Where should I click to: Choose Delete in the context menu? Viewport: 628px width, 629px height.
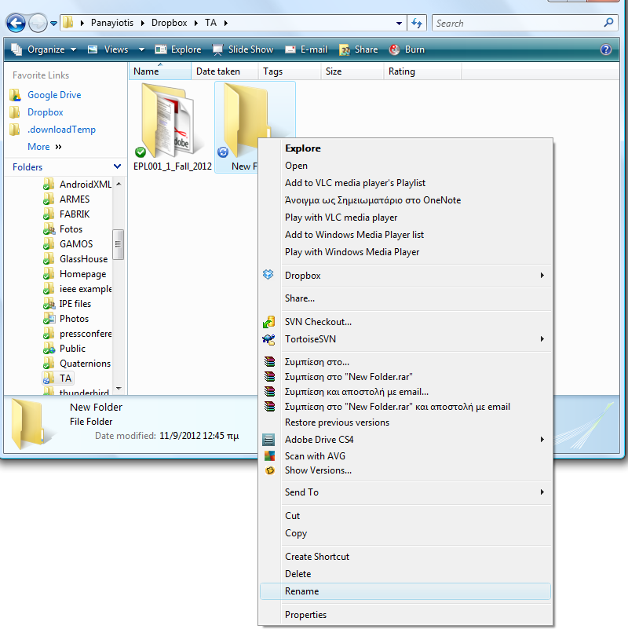405,574
